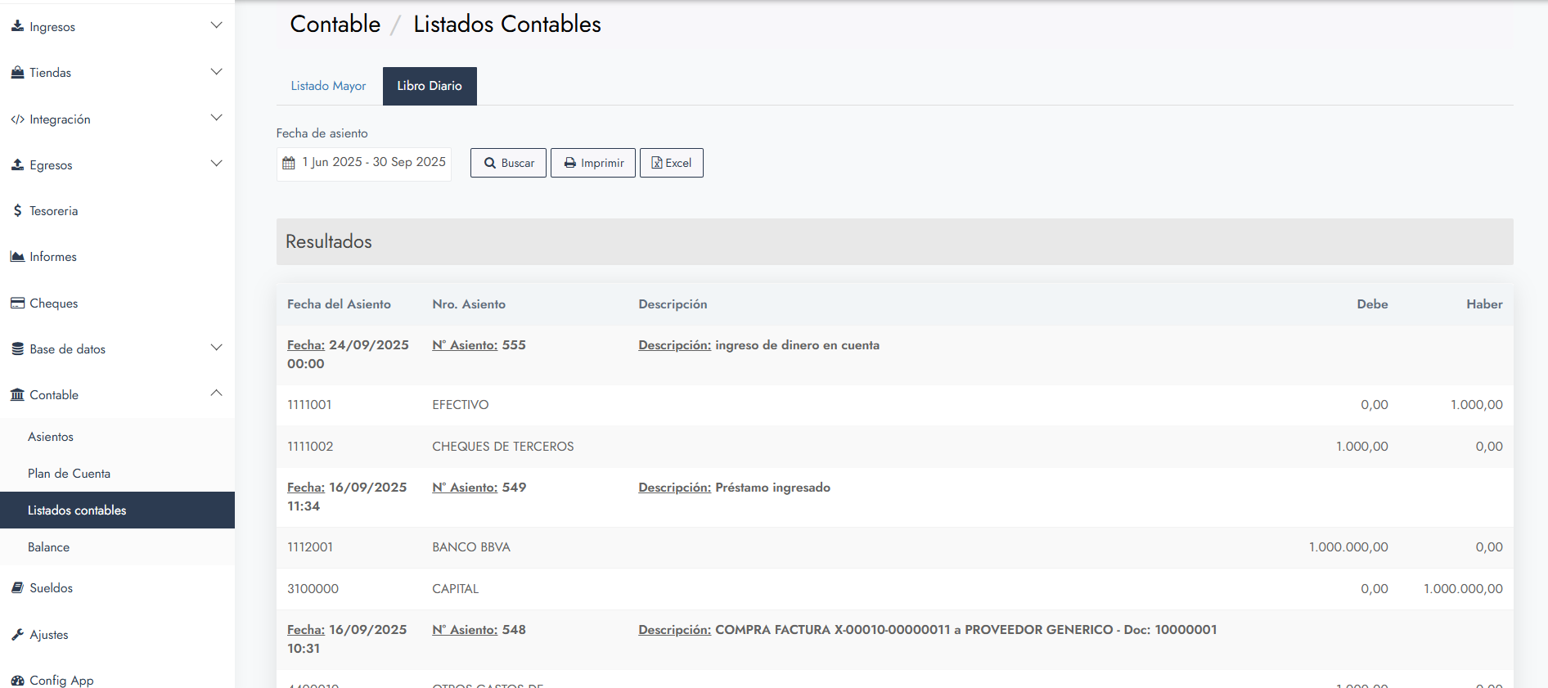
Task: Open the Fecha de asiento date range field
Action: click(x=373, y=163)
